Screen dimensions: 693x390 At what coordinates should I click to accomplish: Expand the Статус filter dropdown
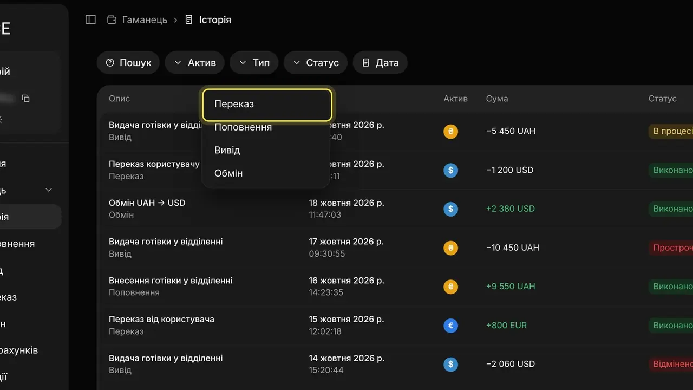pos(316,63)
